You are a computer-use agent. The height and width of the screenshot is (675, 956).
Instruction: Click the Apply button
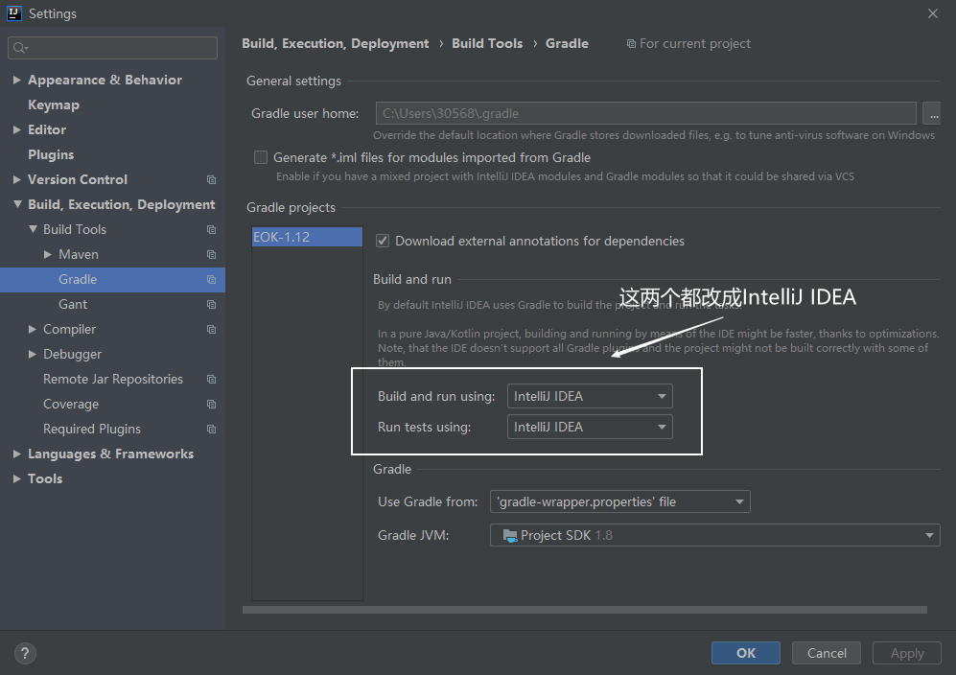click(x=907, y=653)
